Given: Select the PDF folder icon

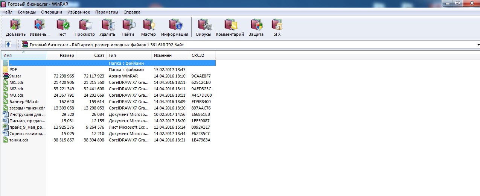Looking at the screenshot, I should coord(6,70).
